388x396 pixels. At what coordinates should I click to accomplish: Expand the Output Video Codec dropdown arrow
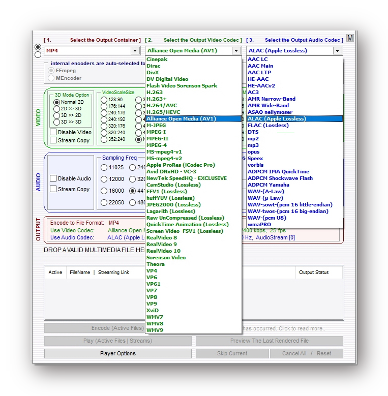236,51
